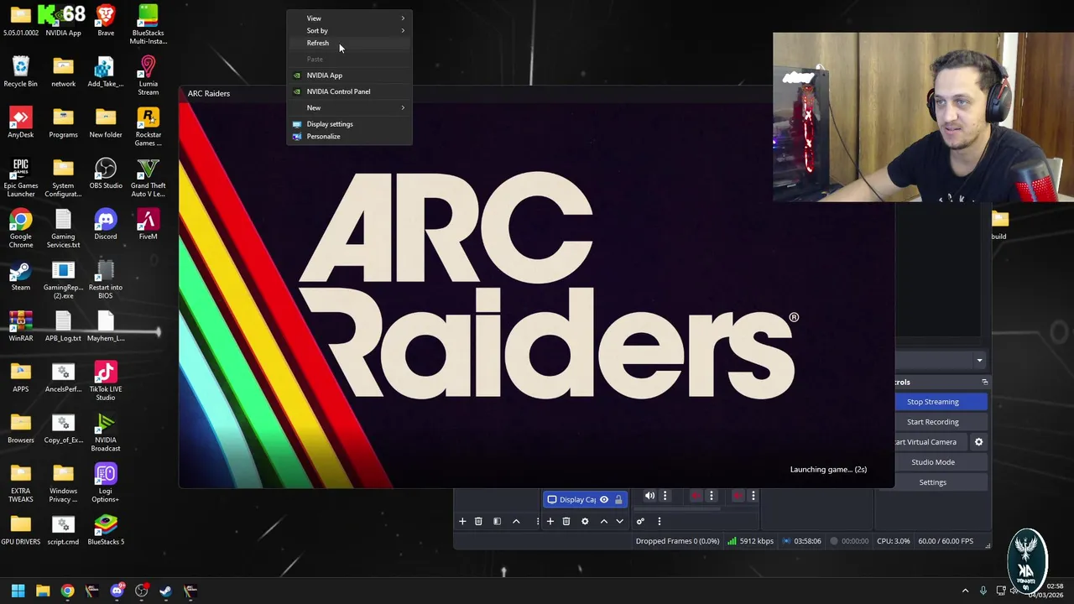The width and height of the screenshot is (1074, 604).
Task: Open OBS scene filters icon
Action: pos(497,521)
